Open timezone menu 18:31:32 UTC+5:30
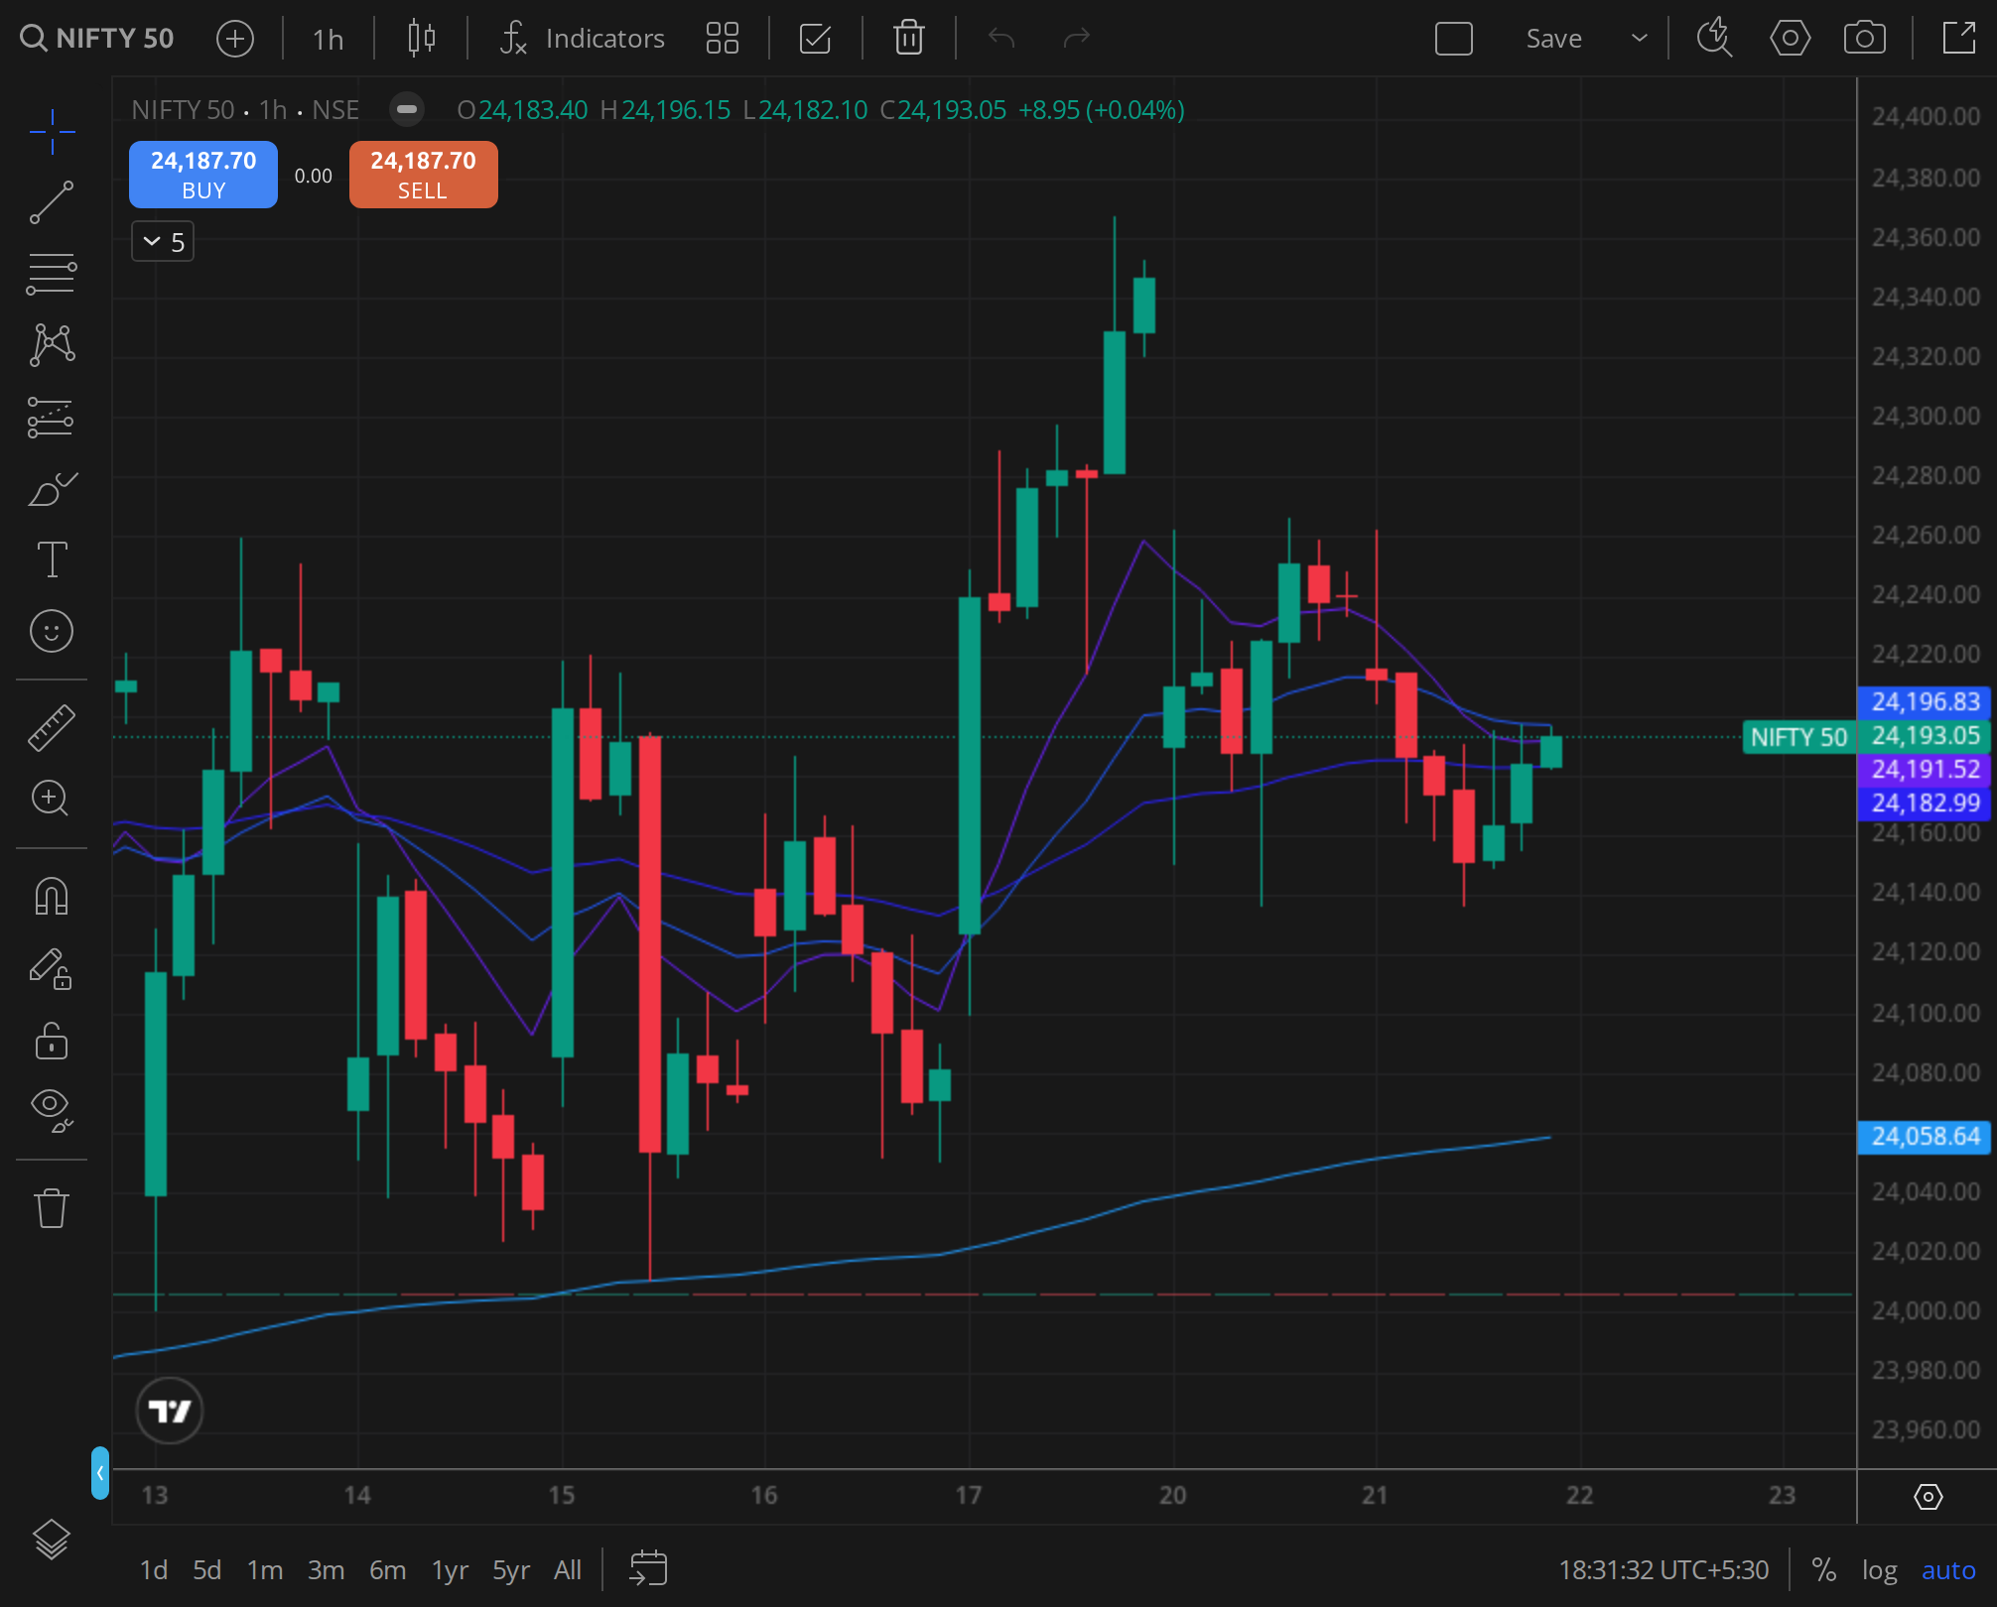 pyautogui.click(x=1664, y=1570)
